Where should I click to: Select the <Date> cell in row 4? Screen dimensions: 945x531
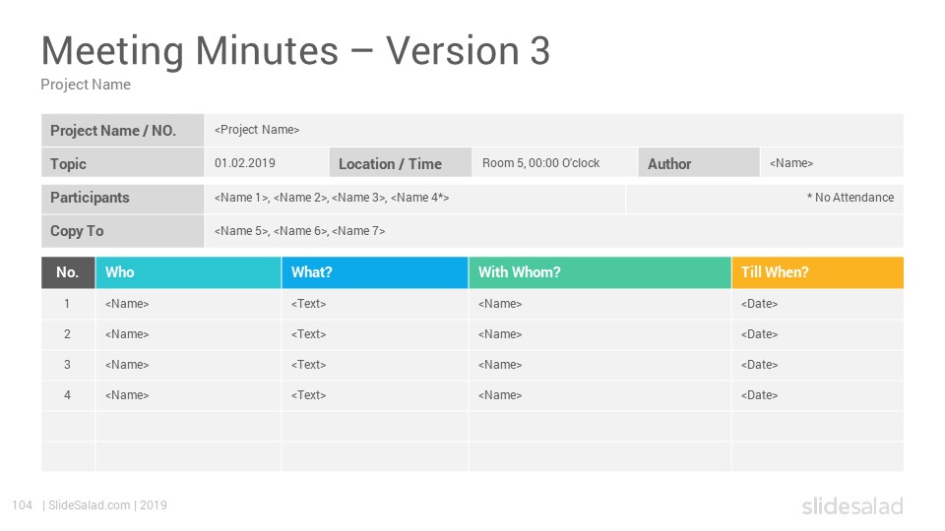[x=818, y=395]
